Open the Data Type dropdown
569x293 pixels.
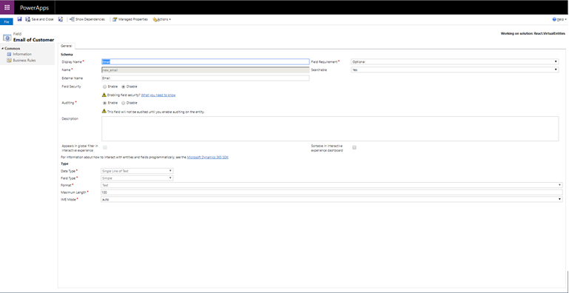137,171
